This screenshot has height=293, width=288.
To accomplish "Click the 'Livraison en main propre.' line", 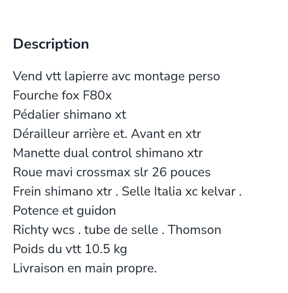I will point(85,268).
